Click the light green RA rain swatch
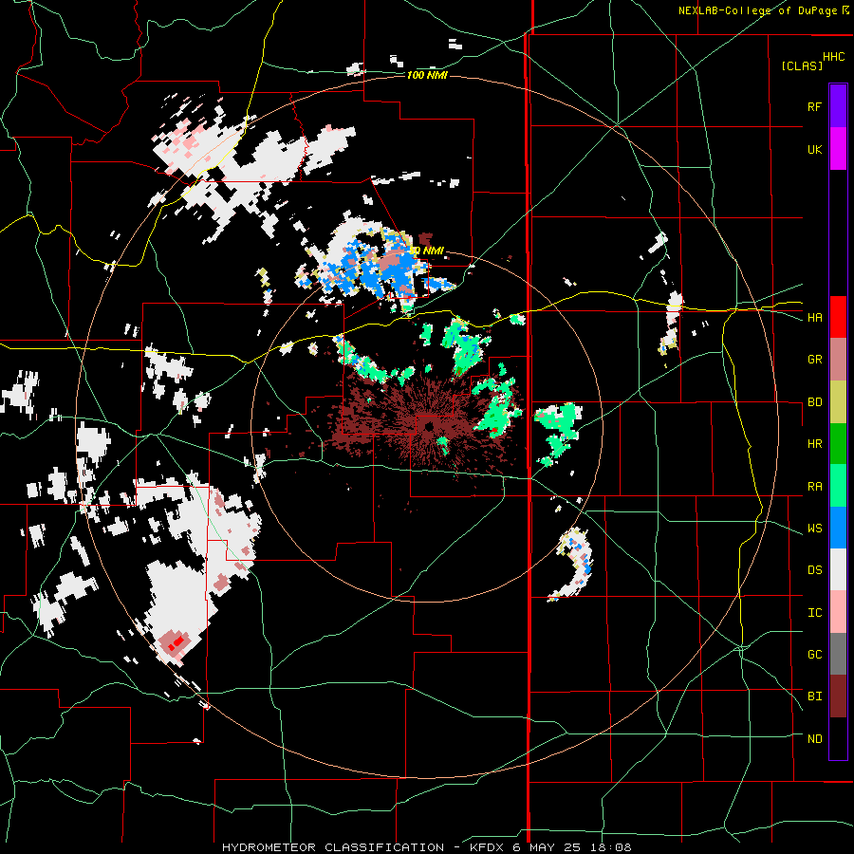 (x=838, y=485)
